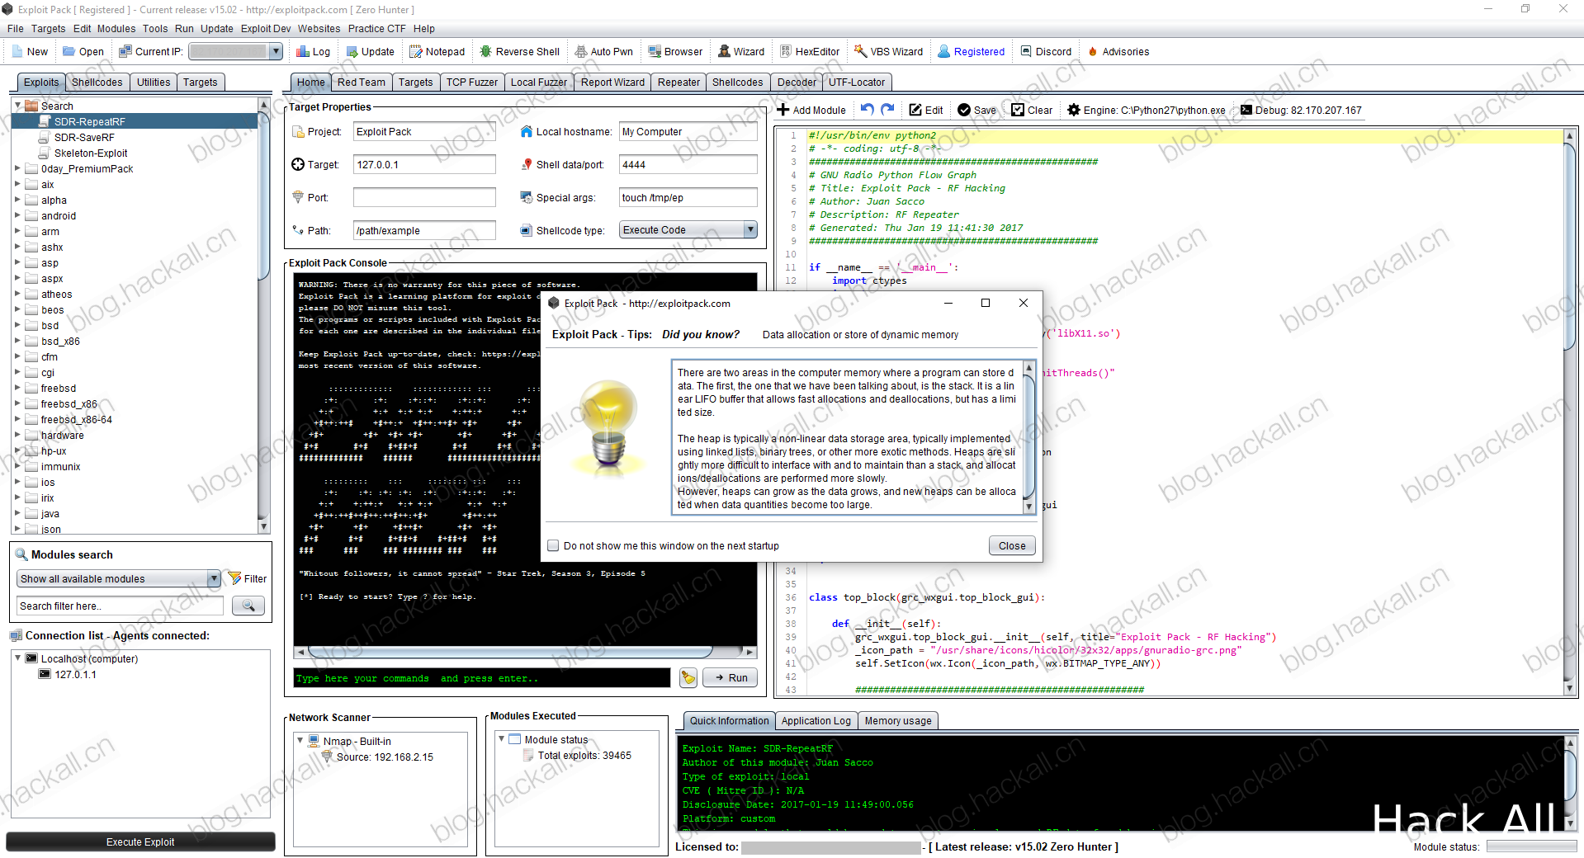Viewport: 1584px width, 858px height.
Task: Expand the android folder
Action: coord(17,215)
